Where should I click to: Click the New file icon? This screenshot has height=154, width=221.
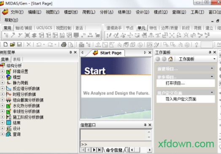click(5, 45)
